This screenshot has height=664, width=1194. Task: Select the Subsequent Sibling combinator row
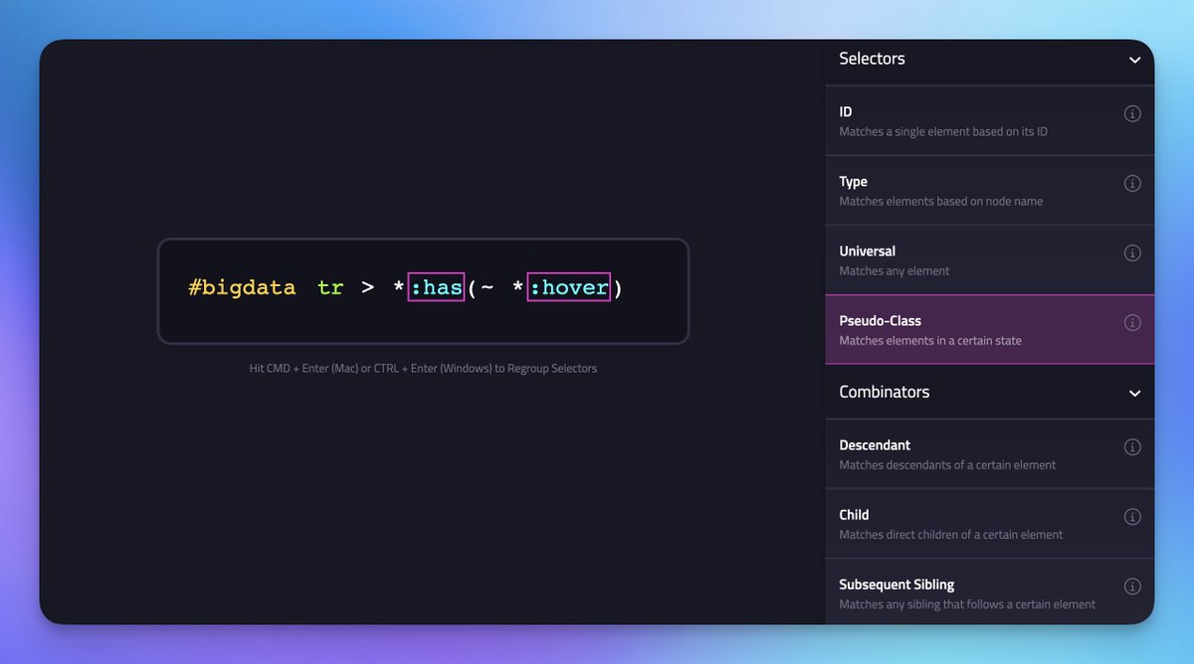point(990,592)
